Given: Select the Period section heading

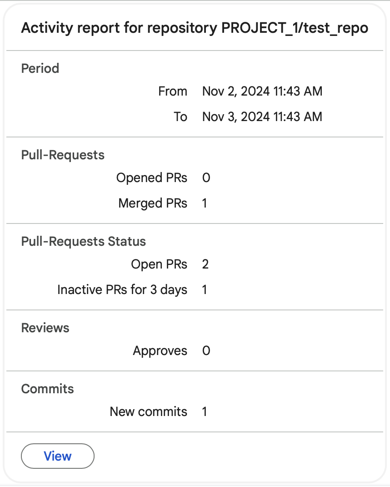Looking at the screenshot, I should pyautogui.click(x=40, y=68).
